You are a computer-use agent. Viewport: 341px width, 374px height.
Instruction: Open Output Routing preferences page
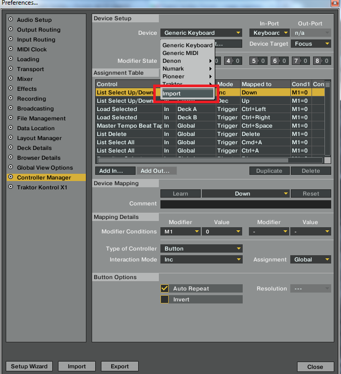click(x=38, y=30)
